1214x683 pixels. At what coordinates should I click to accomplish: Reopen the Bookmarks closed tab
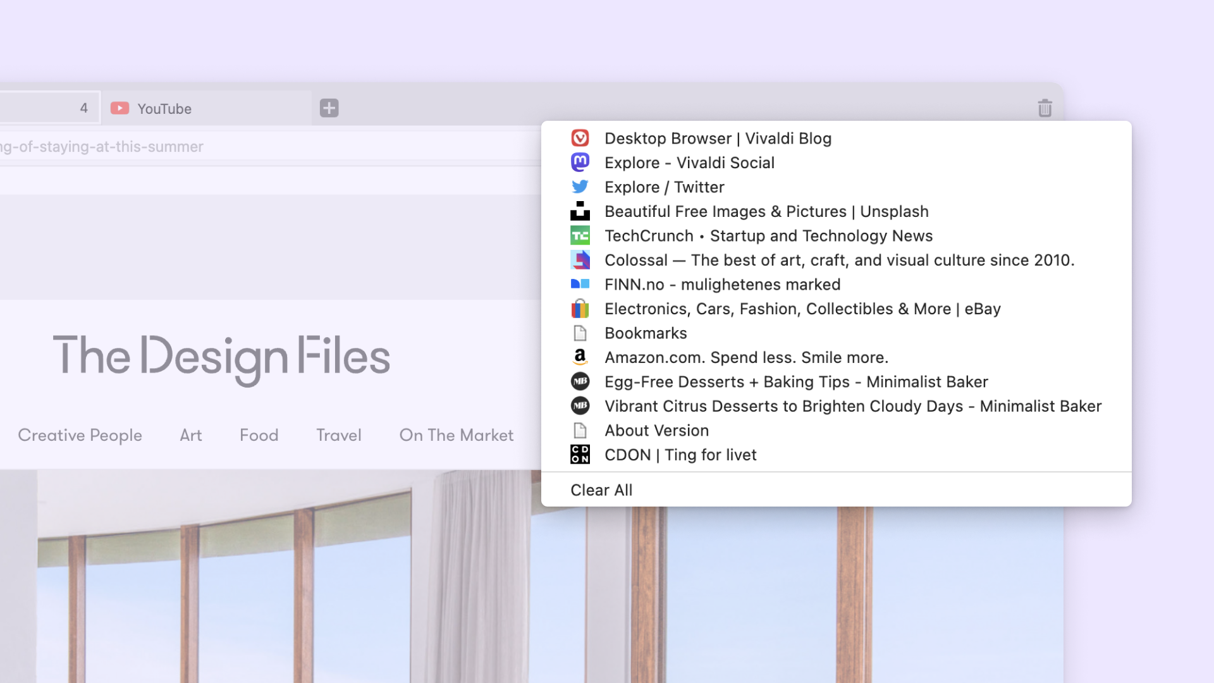tap(836, 333)
